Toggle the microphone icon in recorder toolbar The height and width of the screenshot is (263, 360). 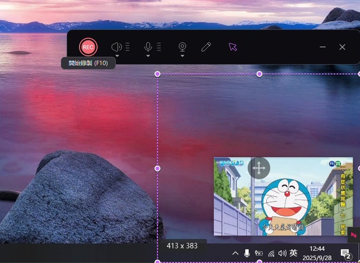(x=148, y=47)
